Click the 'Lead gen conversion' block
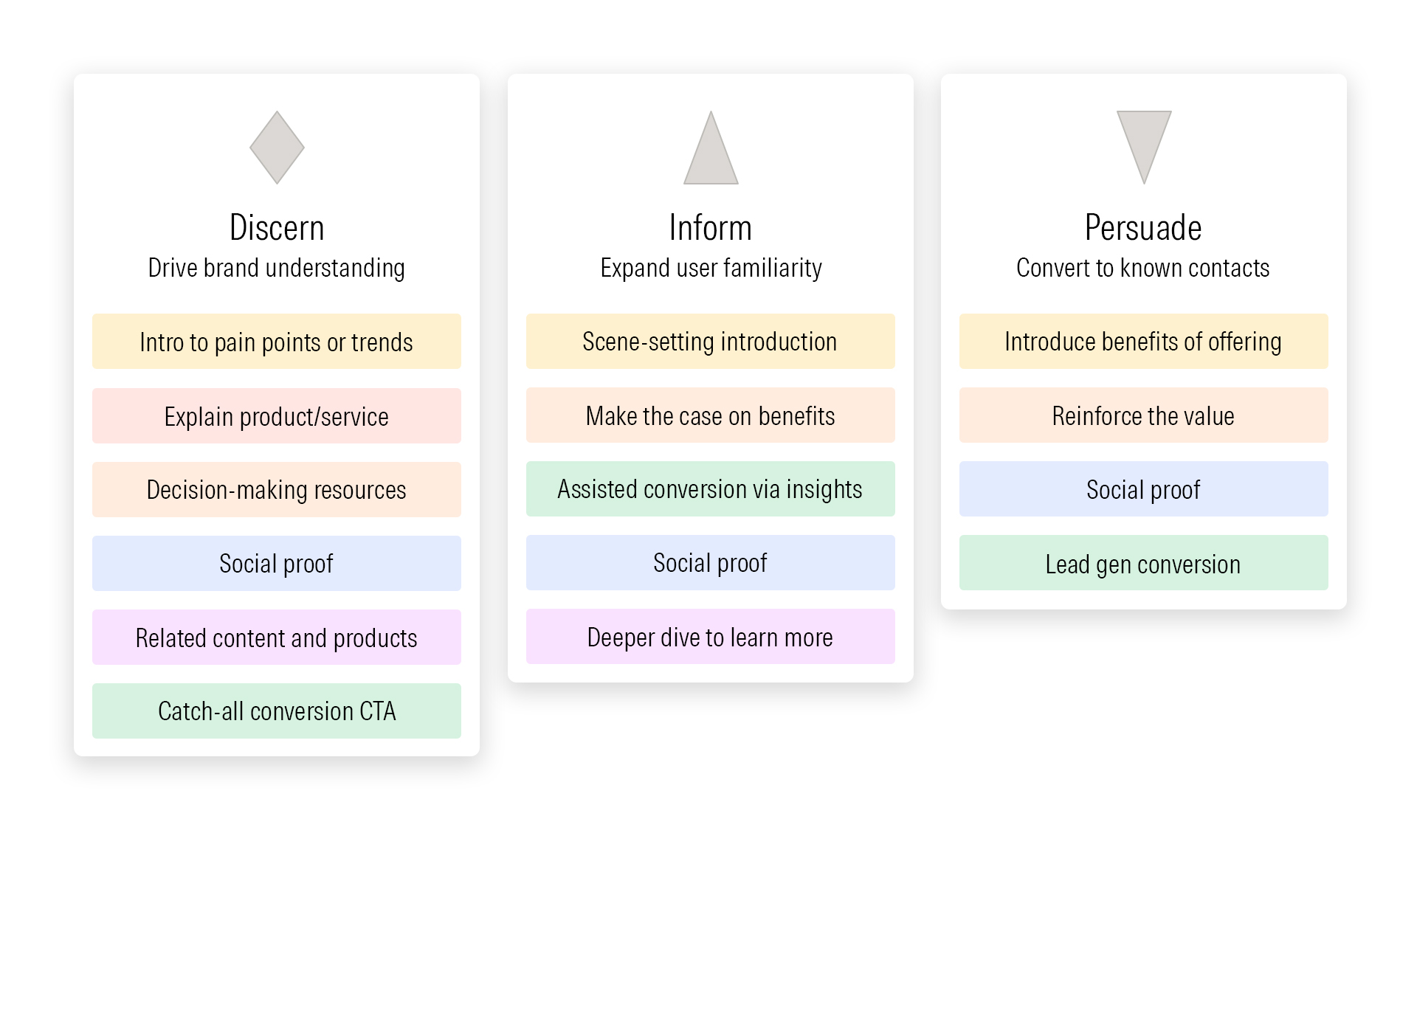1417x1033 pixels. click(1144, 563)
